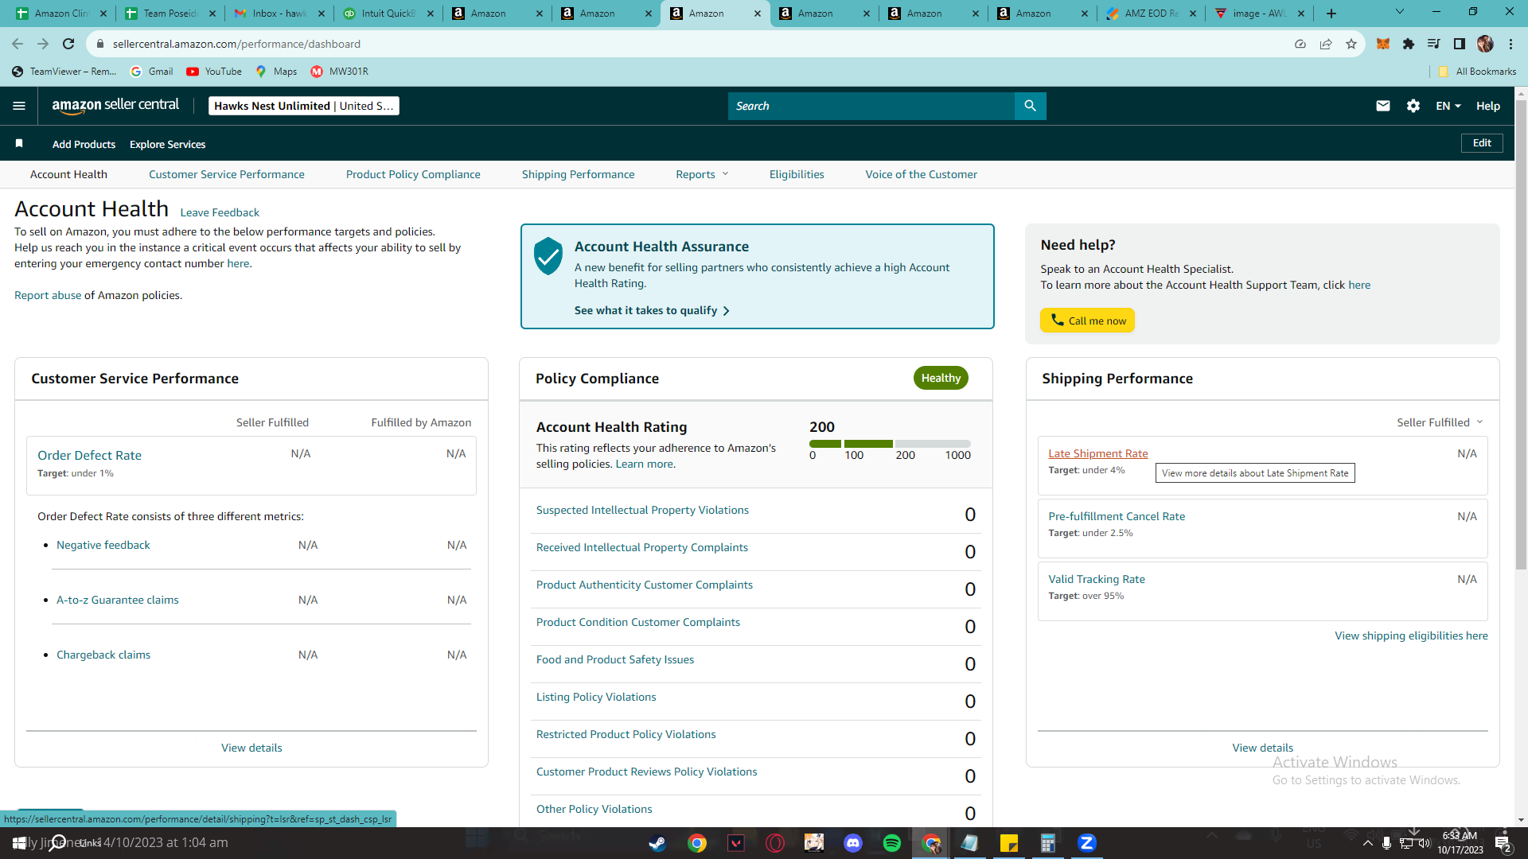The width and height of the screenshot is (1528, 859).
Task: Open the media controls icon
Action: coord(1434,44)
